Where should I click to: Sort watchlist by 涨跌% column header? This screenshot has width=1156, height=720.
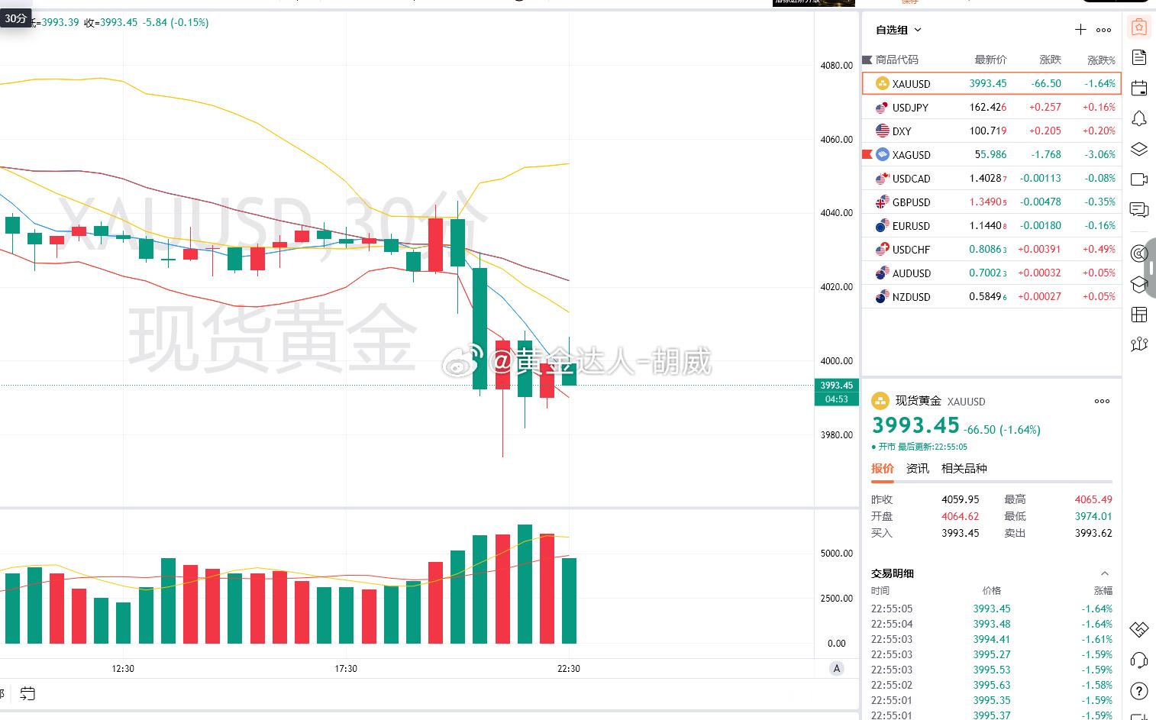click(x=1101, y=60)
